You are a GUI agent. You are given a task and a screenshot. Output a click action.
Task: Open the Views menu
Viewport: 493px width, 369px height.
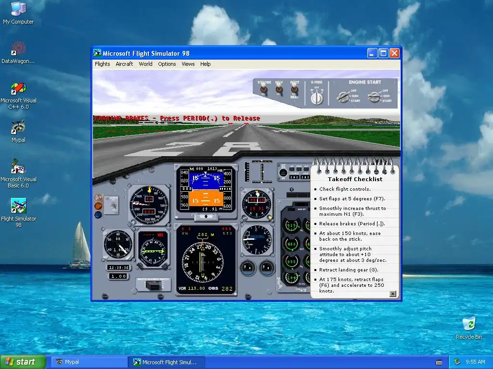coord(188,64)
